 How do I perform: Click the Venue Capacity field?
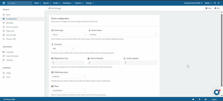(x=104, y=63)
